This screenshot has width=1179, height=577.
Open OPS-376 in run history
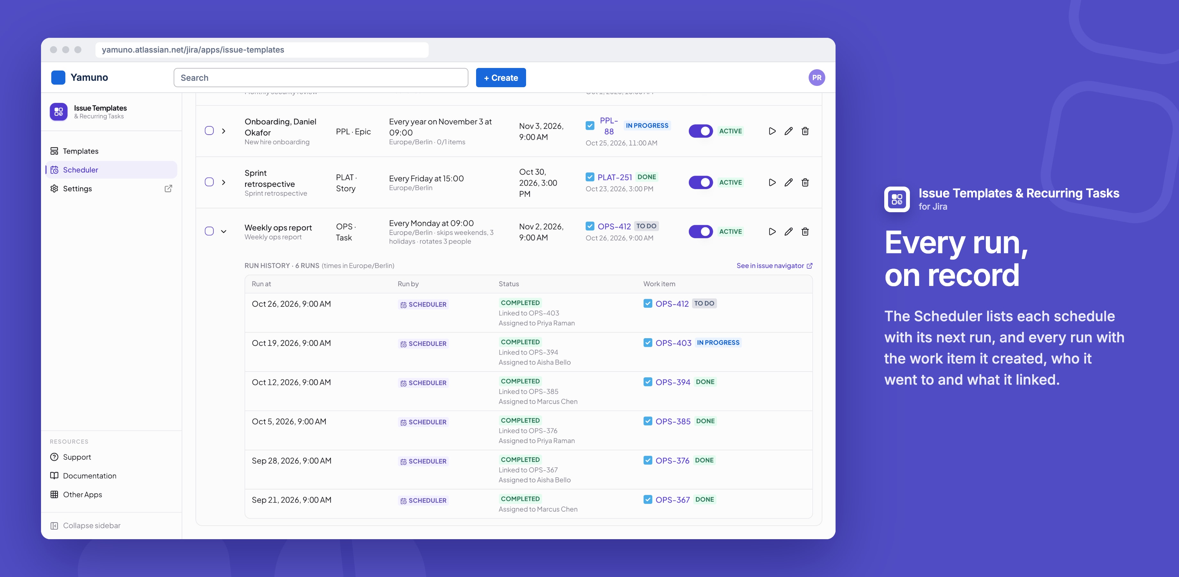tap(672, 461)
